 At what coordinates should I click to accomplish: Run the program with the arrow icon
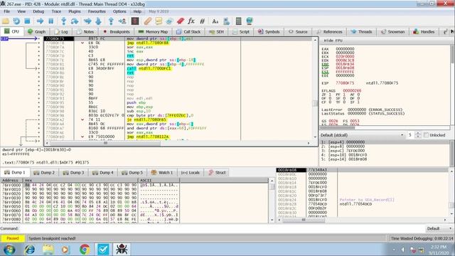40,21
